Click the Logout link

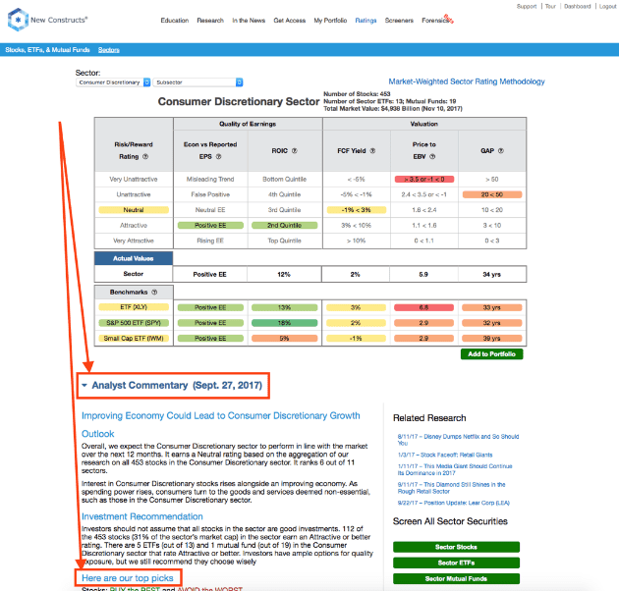(x=607, y=6)
